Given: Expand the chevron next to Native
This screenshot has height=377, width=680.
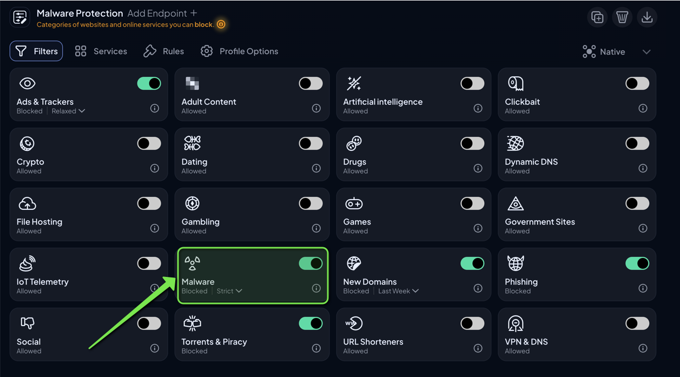Looking at the screenshot, I should [x=646, y=52].
